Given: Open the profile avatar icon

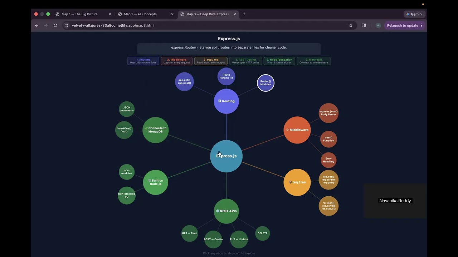Looking at the screenshot, I should pos(378,25).
